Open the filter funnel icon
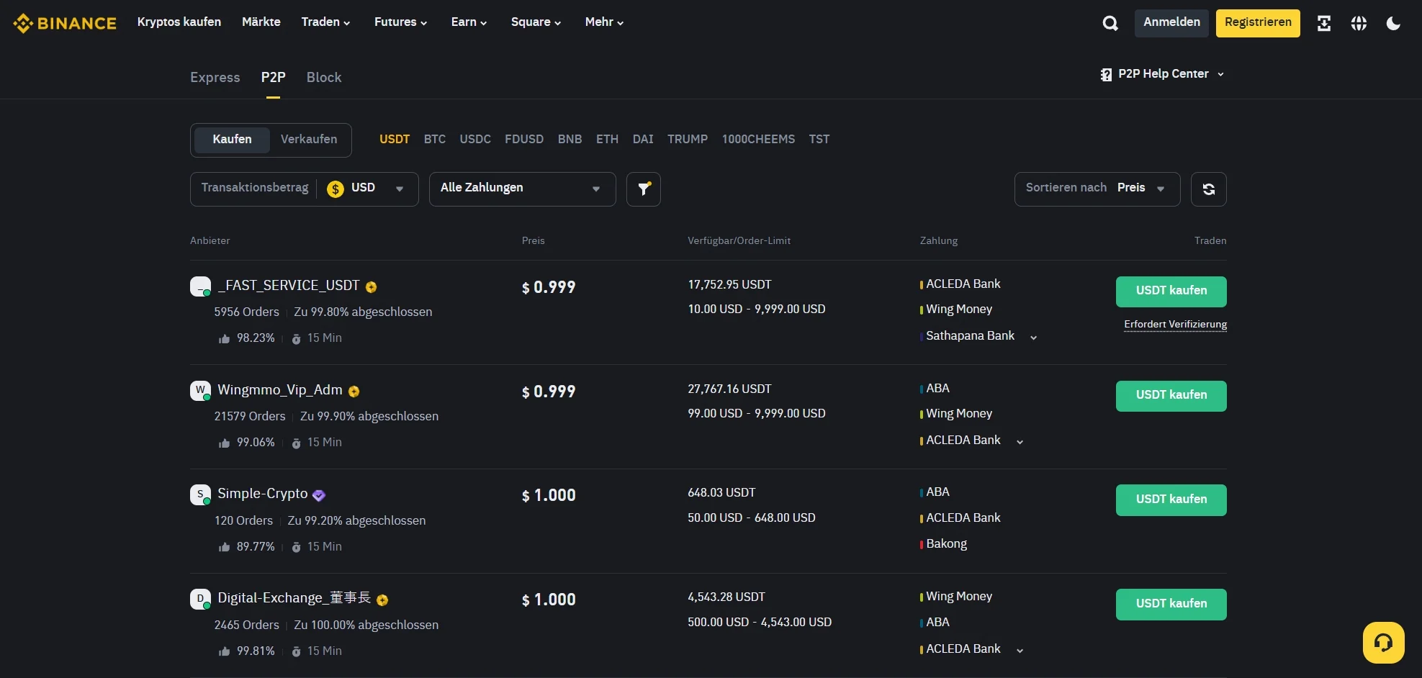The height and width of the screenshot is (678, 1422). [644, 189]
